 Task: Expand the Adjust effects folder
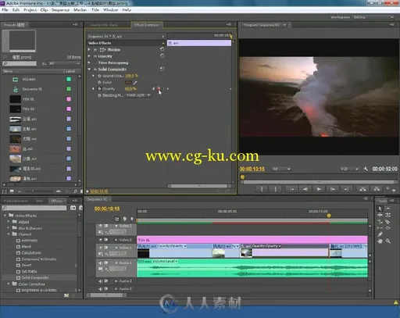coord(9,222)
